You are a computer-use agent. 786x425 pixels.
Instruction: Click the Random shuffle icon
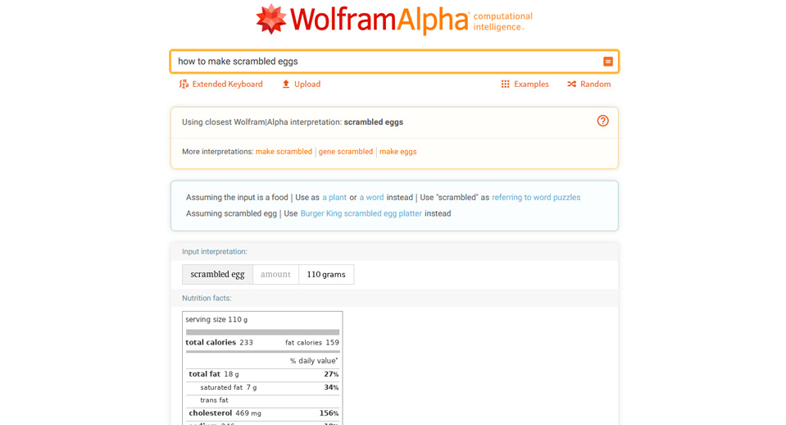tap(571, 84)
